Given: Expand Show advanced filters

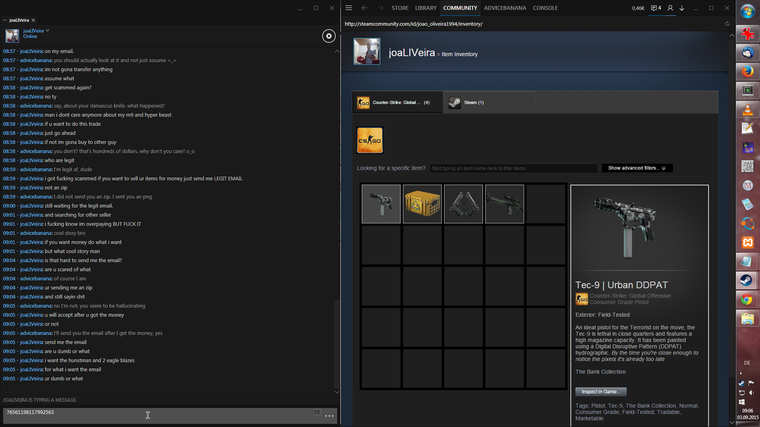Looking at the screenshot, I should coord(637,168).
